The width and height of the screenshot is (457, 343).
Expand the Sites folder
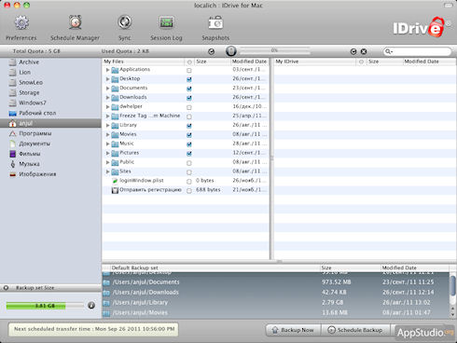[107, 171]
